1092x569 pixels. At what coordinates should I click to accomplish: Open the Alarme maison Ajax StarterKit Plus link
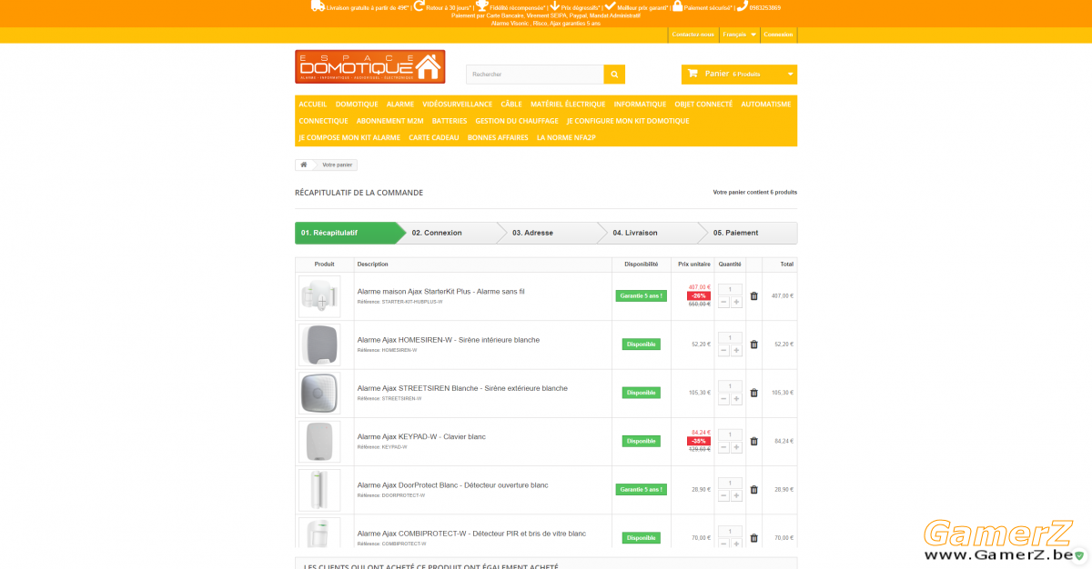pyautogui.click(x=440, y=292)
